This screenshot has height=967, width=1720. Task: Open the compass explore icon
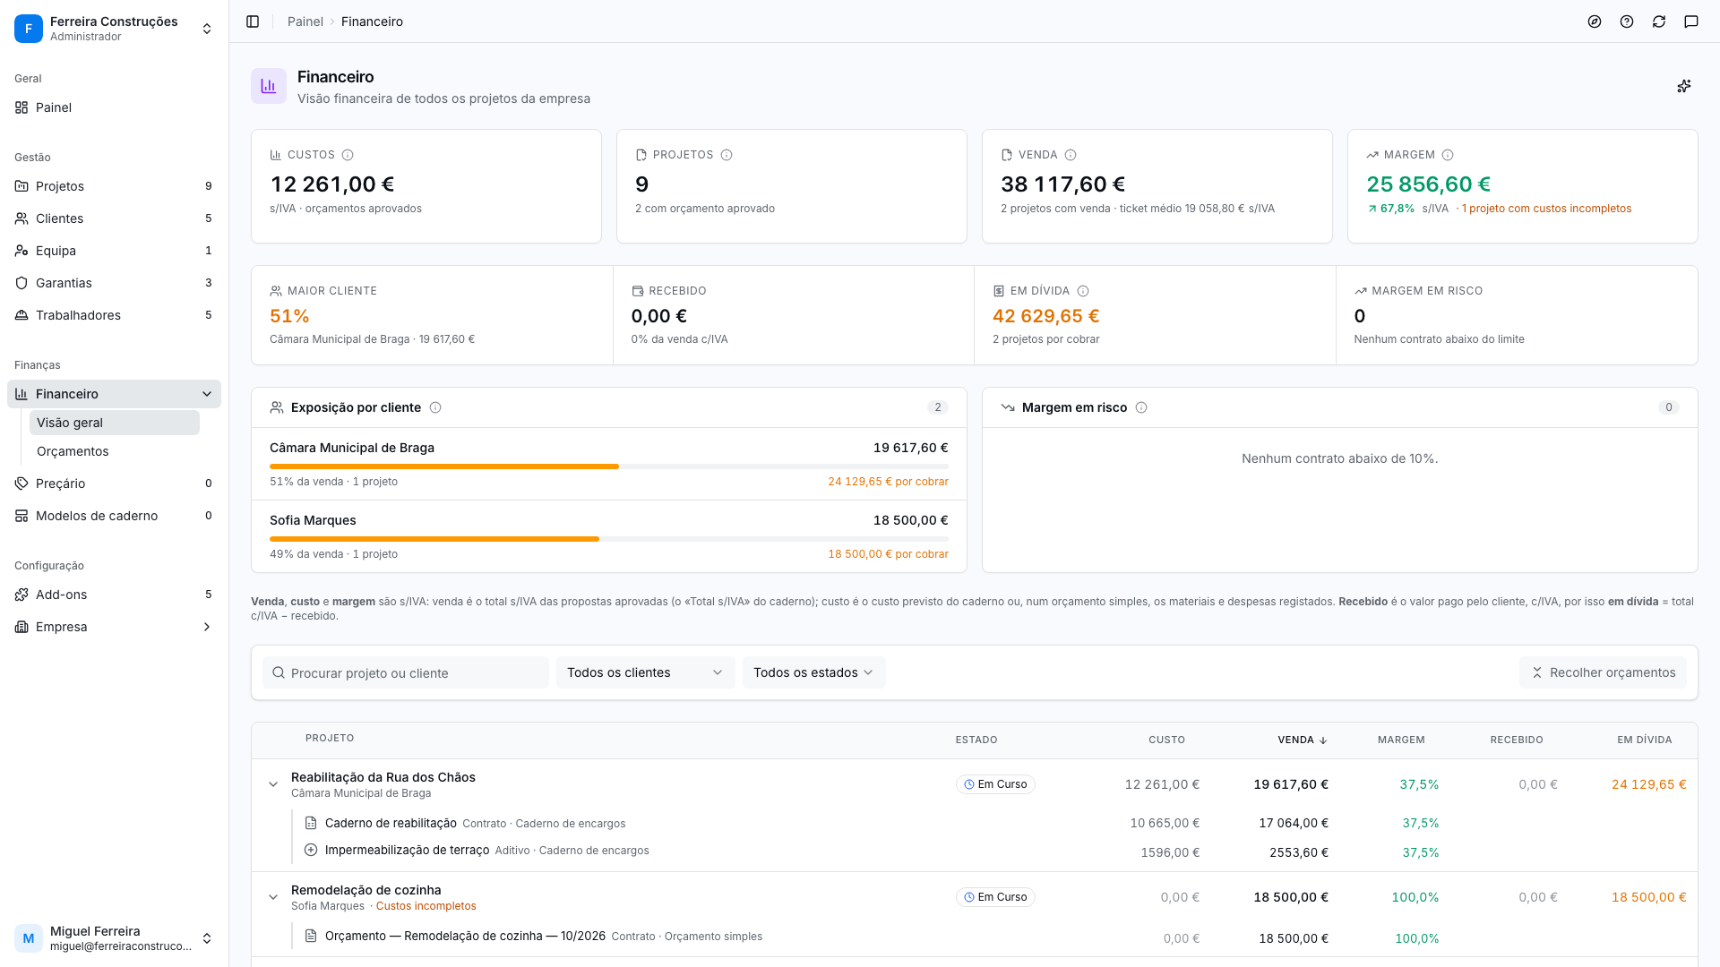coord(1595,21)
